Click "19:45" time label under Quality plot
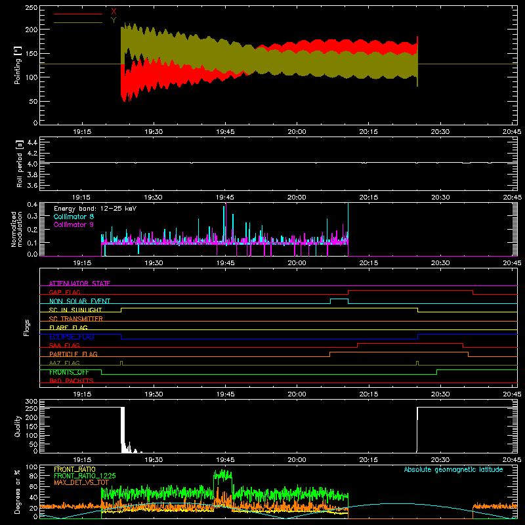The image size is (525, 525). 225,460
